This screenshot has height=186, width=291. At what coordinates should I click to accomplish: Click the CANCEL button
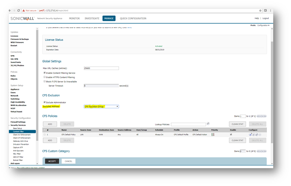click(69, 161)
